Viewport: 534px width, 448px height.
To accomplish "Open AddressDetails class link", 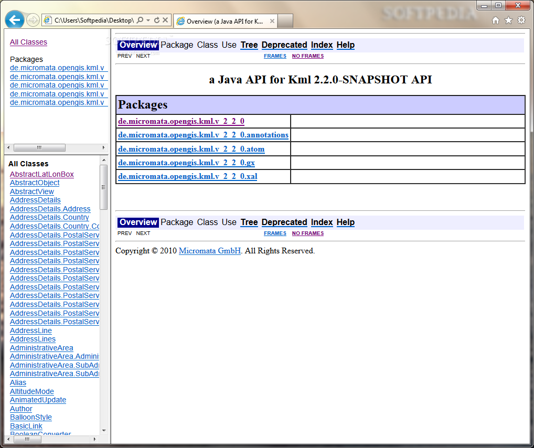I will (36, 200).
